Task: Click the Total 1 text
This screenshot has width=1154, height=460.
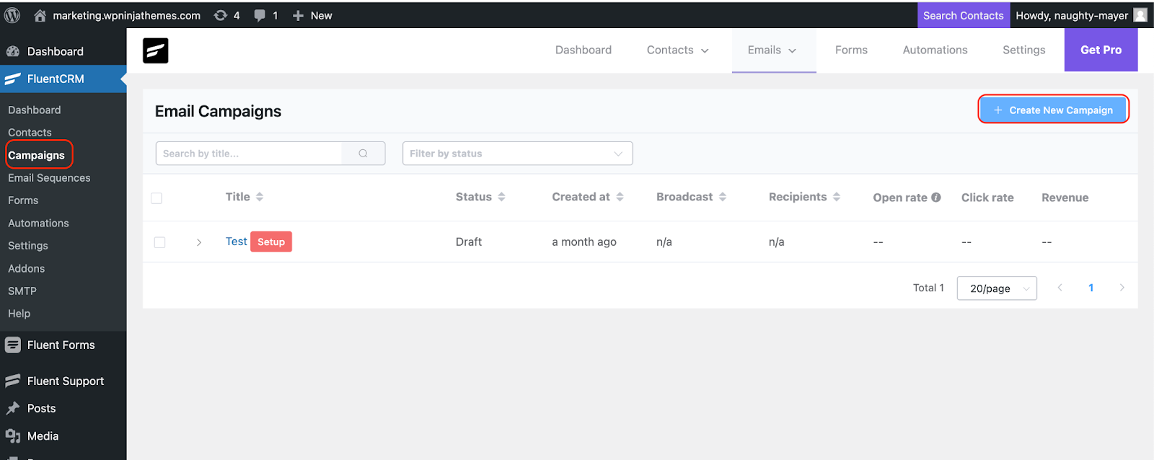Action: click(928, 288)
